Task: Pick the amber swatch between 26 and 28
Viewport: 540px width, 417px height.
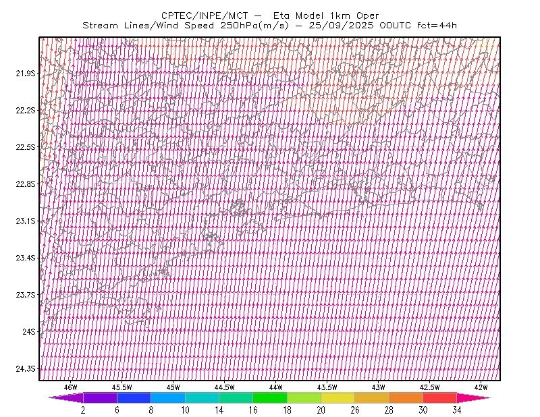Action: click(372, 397)
